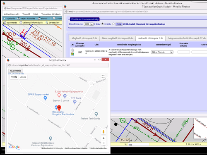Open the Telepítő menu
The width and height of the screenshot is (207, 155).
coord(26,14)
